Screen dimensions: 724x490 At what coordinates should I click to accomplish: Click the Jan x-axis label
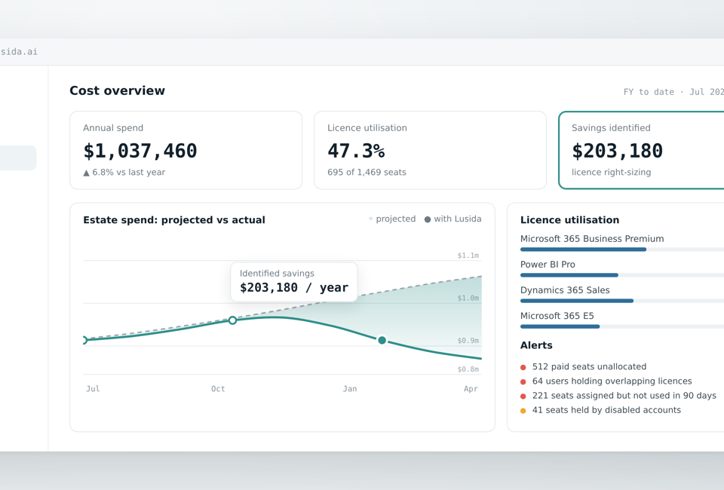[x=349, y=389]
